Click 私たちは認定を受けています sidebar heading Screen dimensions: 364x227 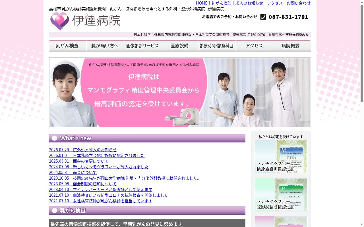(x=281, y=137)
